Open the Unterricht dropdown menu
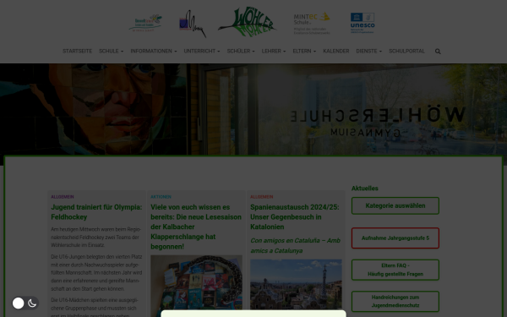 click(x=202, y=51)
